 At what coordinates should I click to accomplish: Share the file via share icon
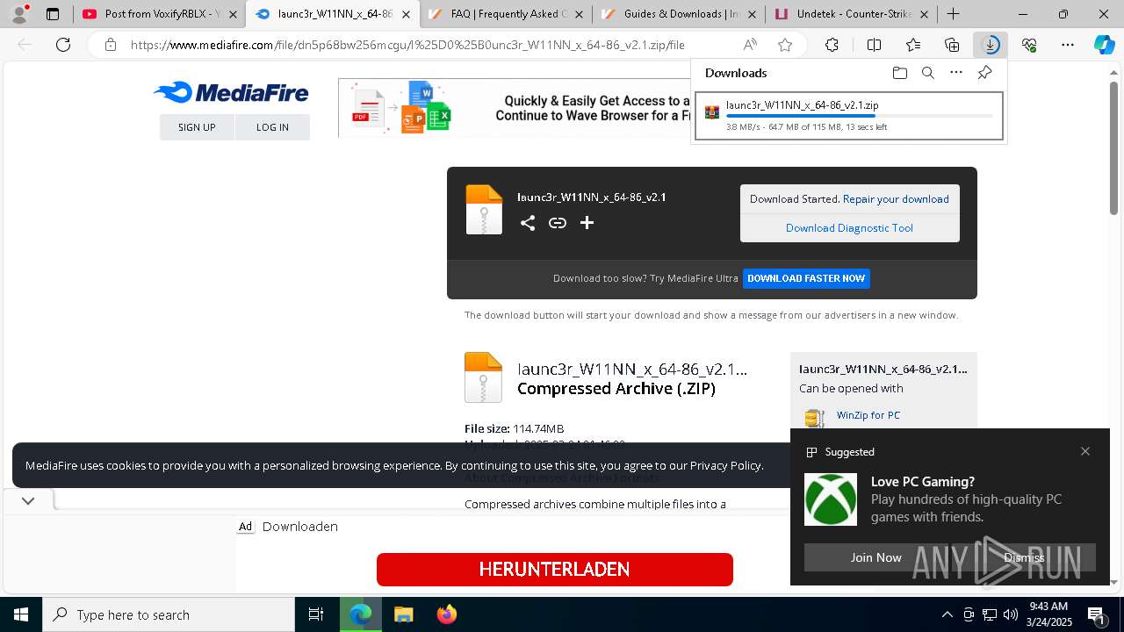click(x=527, y=223)
